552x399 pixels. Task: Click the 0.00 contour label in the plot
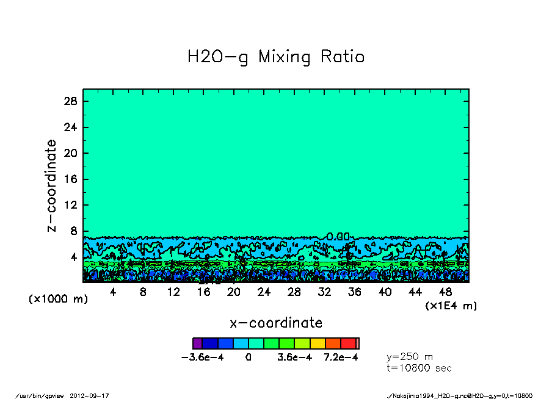(x=338, y=237)
